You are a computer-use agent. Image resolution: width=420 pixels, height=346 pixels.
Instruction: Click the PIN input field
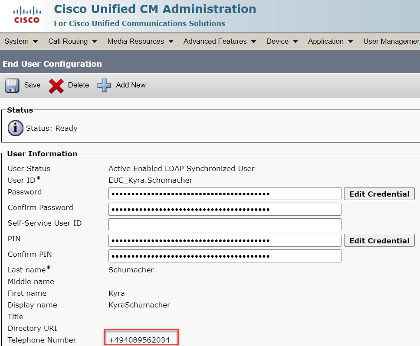[225, 241]
